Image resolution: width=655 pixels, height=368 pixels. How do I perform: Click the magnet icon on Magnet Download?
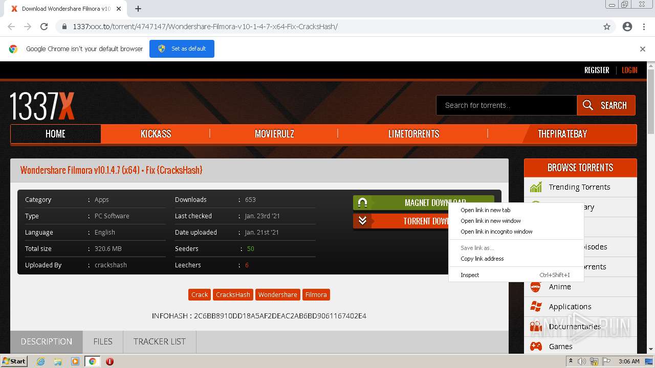362,202
